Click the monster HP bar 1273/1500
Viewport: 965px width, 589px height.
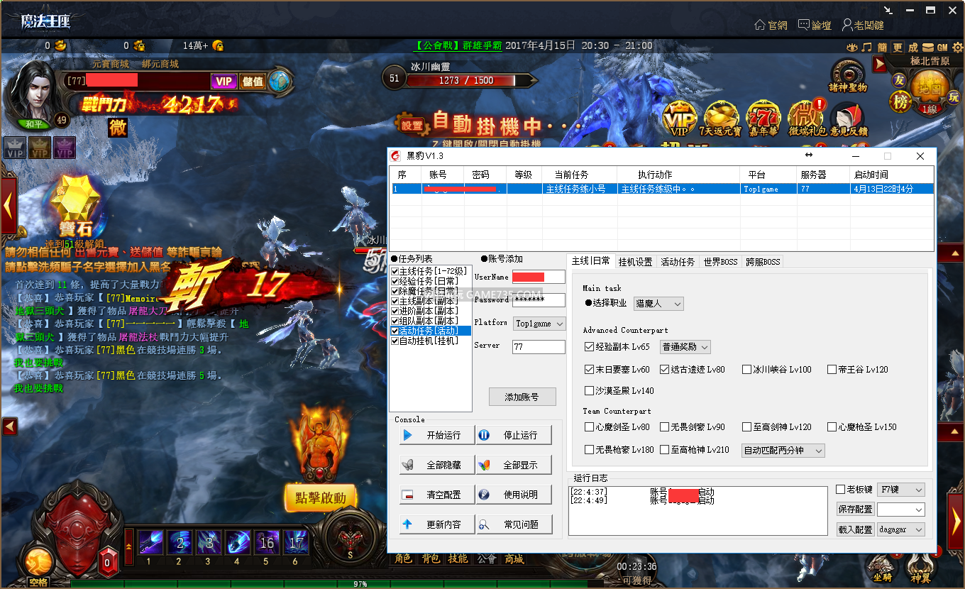[465, 80]
